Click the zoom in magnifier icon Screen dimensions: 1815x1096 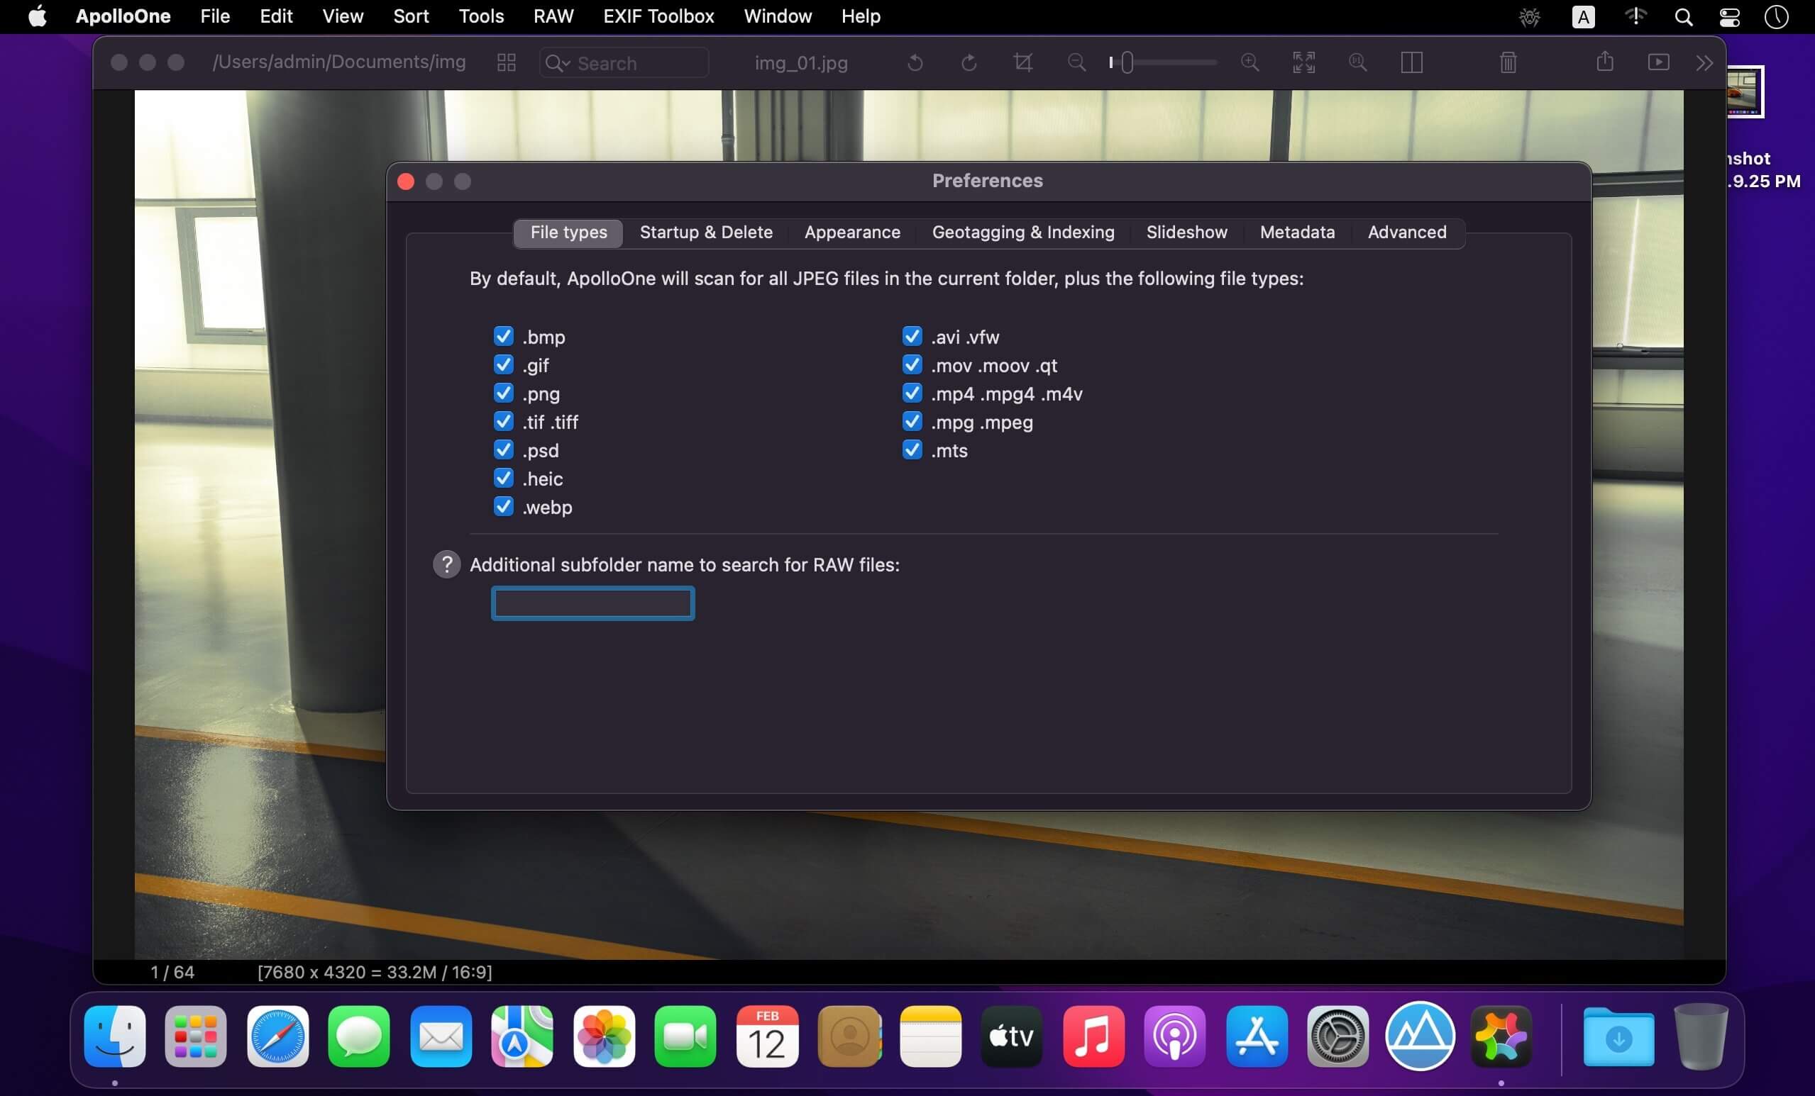[x=1249, y=62]
